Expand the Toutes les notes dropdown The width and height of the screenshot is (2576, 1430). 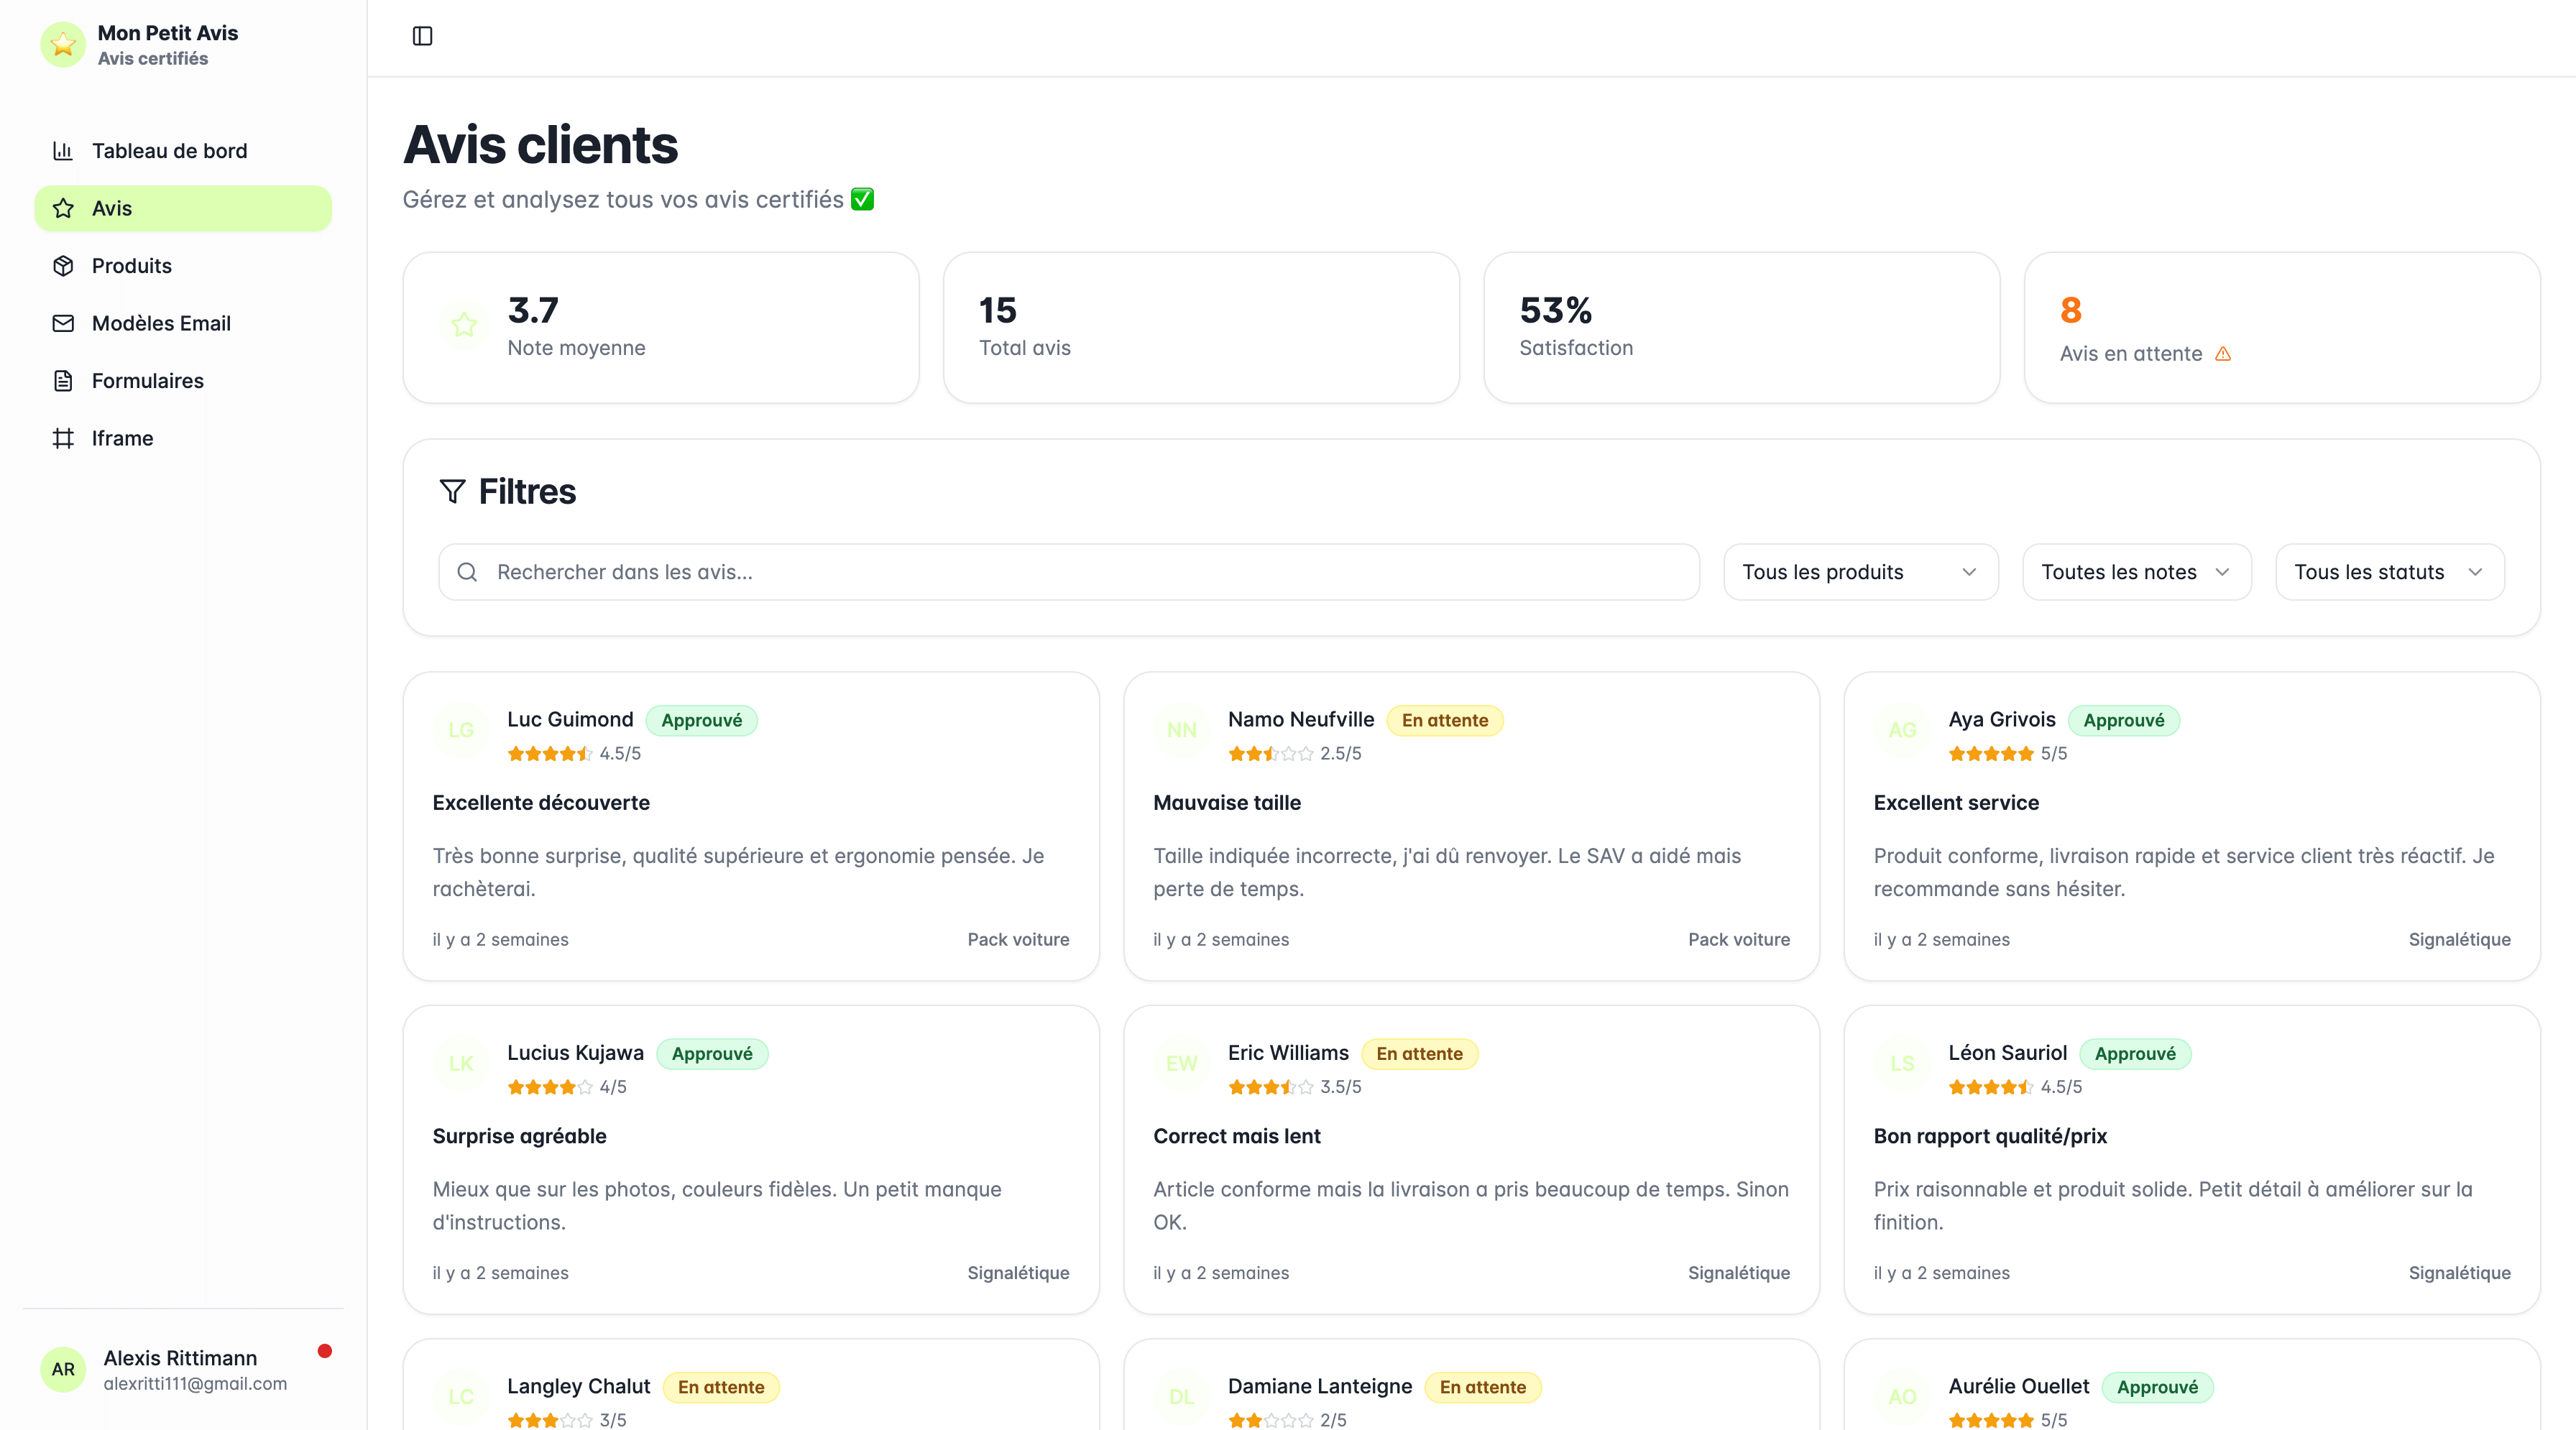[2136, 572]
